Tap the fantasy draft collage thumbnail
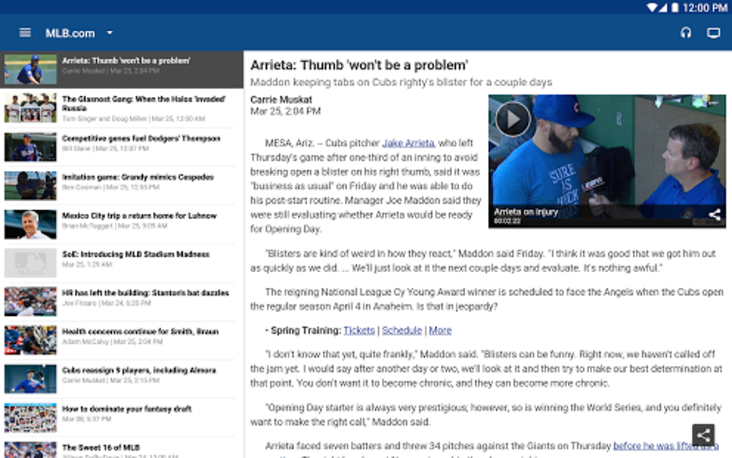This screenshot has height=458, width=732. pyautogui.click(x=30, y=418)
